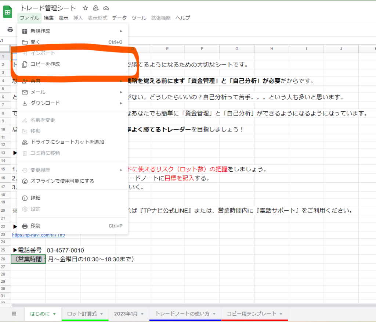Open the dropdown arrow on 2023年1月 tab
This screenshot has width=376, height=322.
tap(142, 314)
